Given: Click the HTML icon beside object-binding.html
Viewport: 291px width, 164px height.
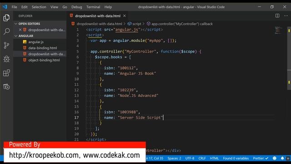Looking at the screenshot, I should [x=25, y=60].
